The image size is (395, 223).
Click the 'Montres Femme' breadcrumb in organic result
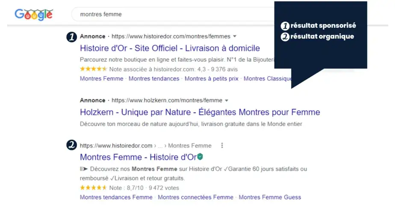click(x=190, y=146)
